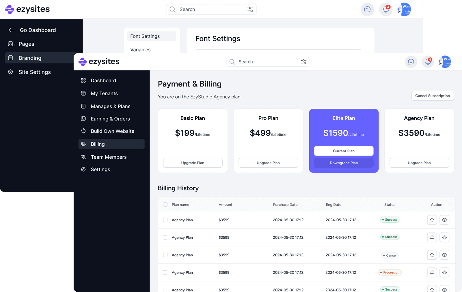This screenshot has height=292, width=462.
Task: Downgrade from the Elite Plan
Action: pyautogui.click(x=343, y=162)
